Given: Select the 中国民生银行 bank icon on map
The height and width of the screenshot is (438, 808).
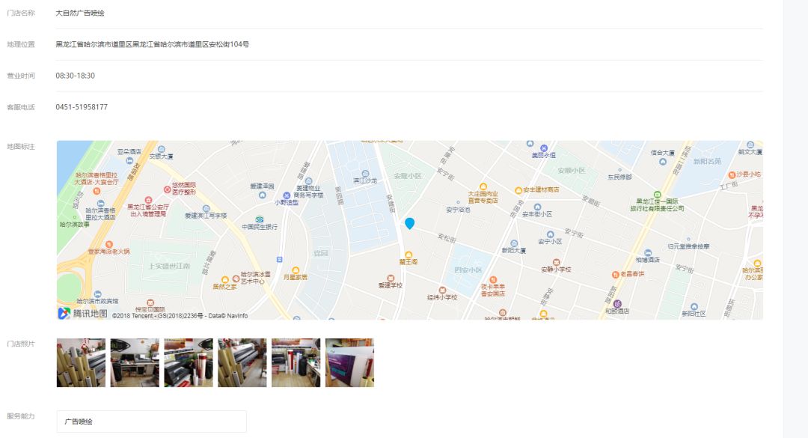Looking at the screenshot, I should (260, 219).
